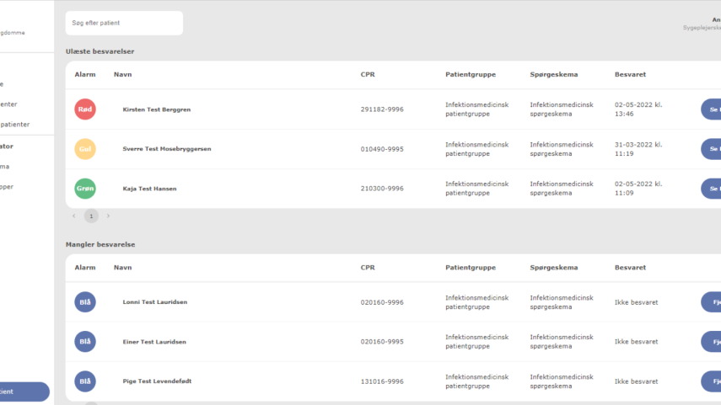Open Sverre Test Mosebryggersen's response button
Viewport: 721px width, 405px height.
click(x=711, y=149)
